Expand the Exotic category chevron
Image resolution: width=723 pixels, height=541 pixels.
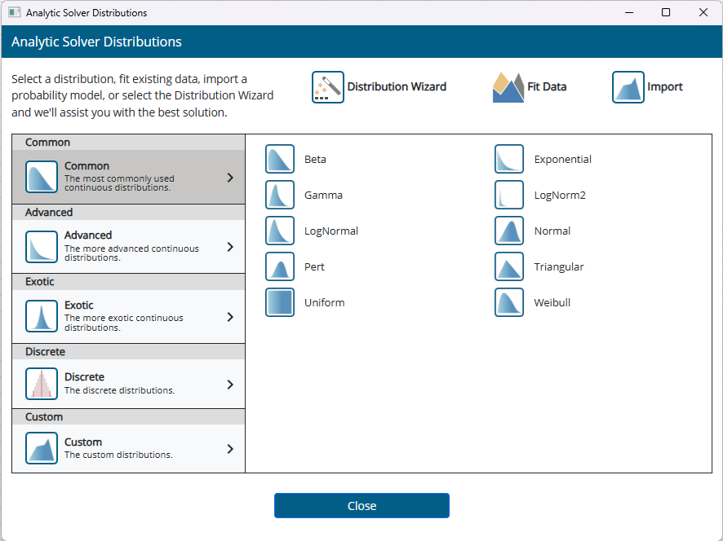click(230, 317)
